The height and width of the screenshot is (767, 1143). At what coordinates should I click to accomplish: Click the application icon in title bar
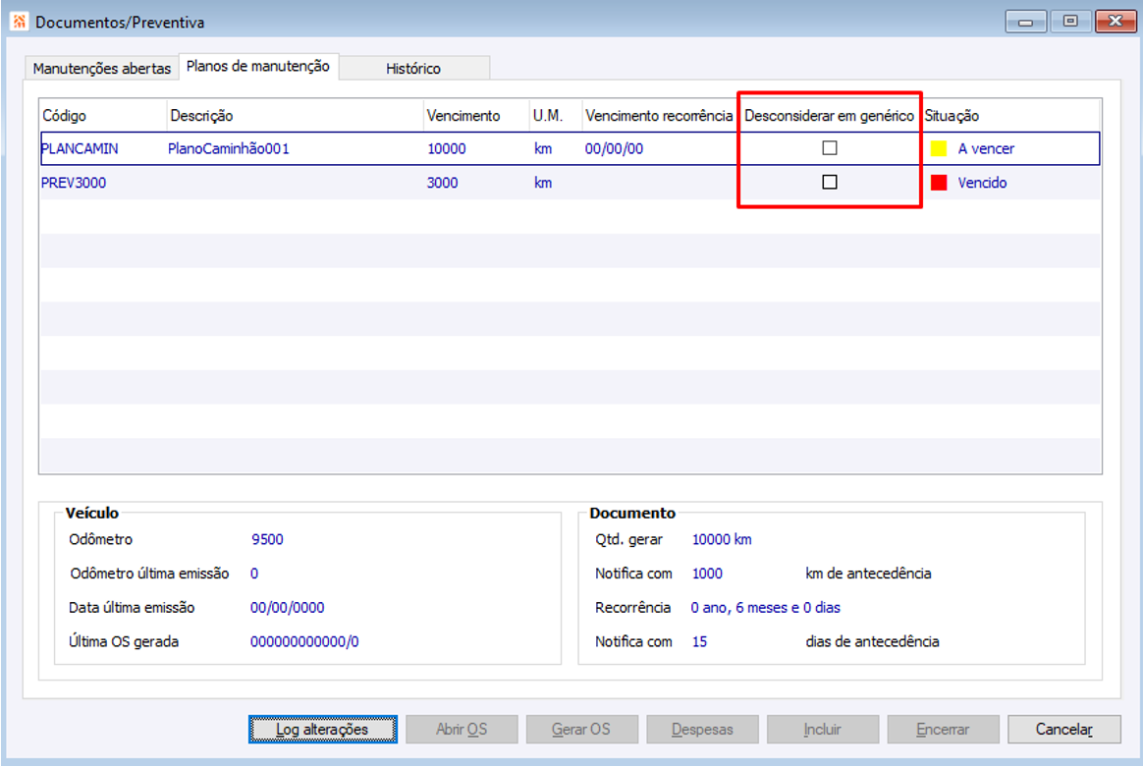click(x=19, y=22)
